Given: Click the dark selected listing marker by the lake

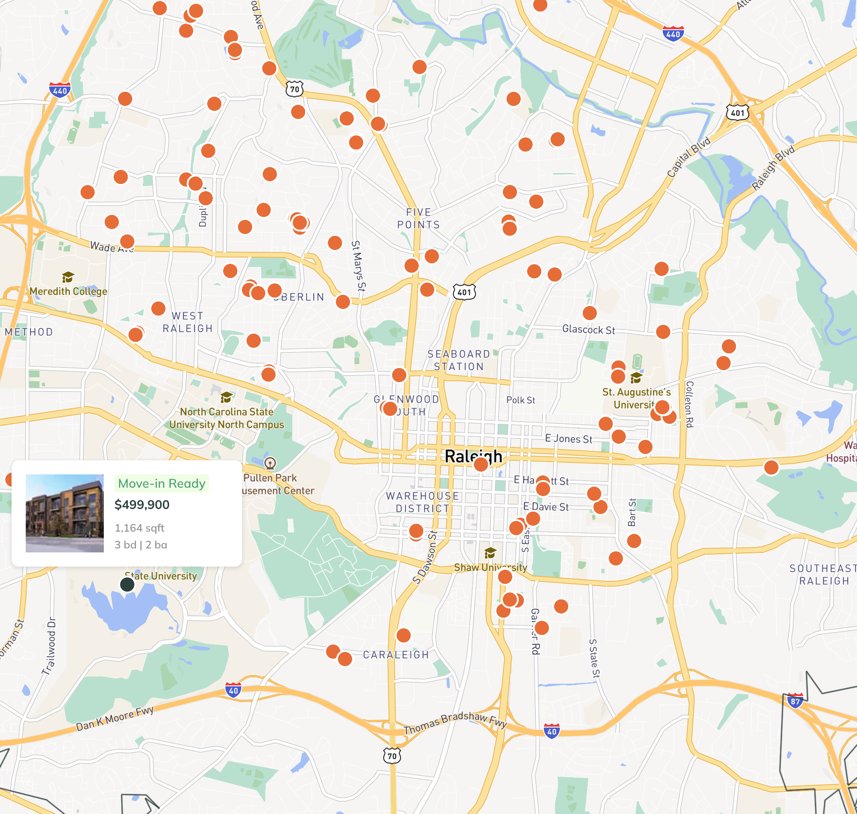Looking at the screenshot, I should tap(127, 584).
